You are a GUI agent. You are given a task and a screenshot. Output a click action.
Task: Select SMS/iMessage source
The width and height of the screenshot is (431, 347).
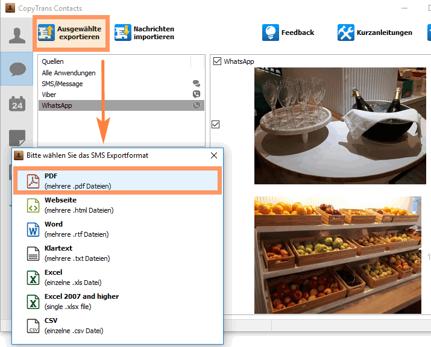click(121, 84)
